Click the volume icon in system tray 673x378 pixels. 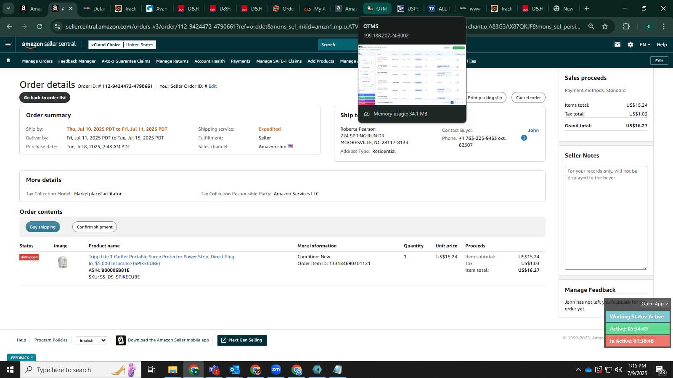coord(619,370)
